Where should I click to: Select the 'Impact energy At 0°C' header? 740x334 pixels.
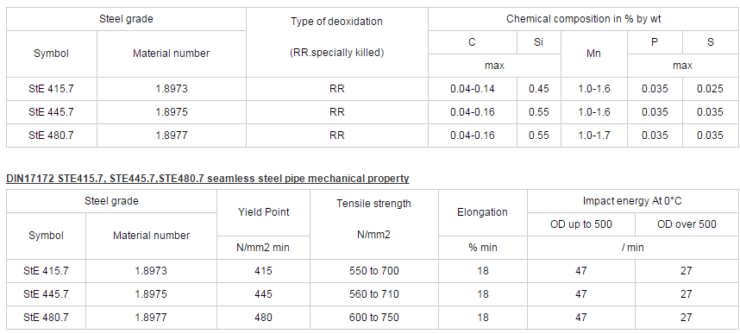pyautogui.click(x=632, y=201)
